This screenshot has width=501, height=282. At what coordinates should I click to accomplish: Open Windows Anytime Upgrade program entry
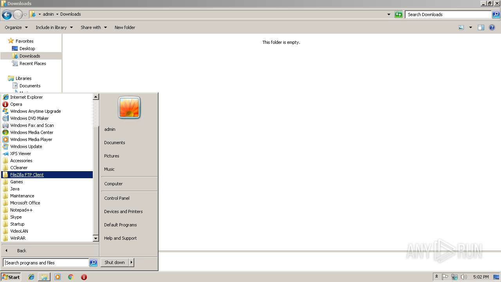47,111
